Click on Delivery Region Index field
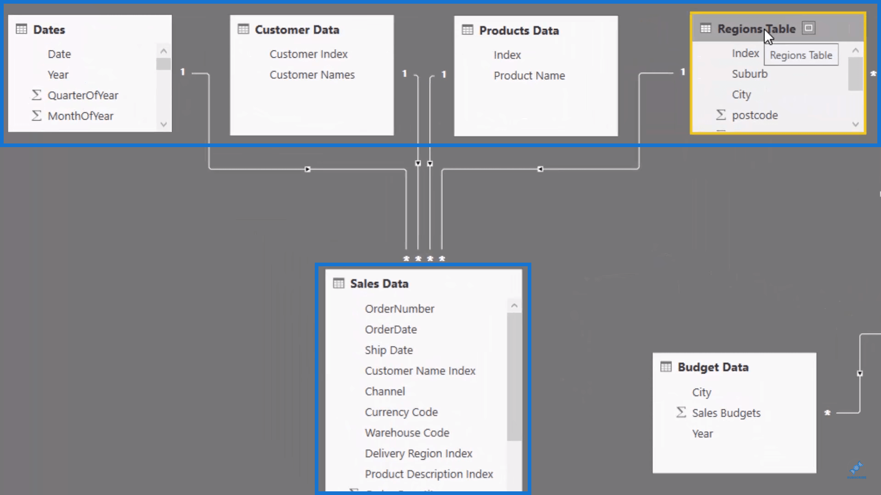The image size is (881, 495). (x=418, y=453)
